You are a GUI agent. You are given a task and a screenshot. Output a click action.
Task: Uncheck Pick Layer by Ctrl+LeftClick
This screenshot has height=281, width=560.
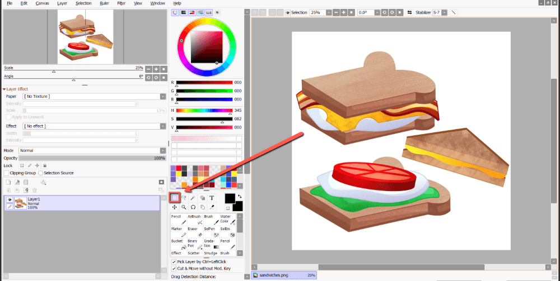point(174,261)
